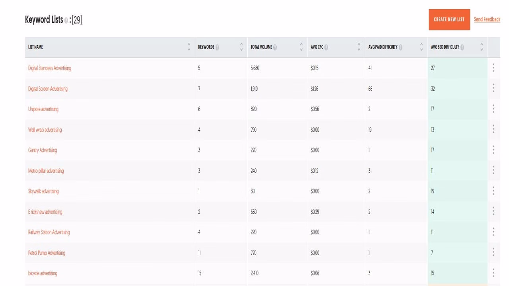The image size is (509, 286).
Task: Click info icon next to Avg Paid Difficulty
Action: (400, 47)
